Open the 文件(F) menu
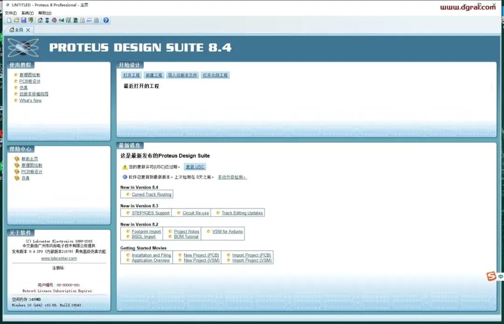Viewport: 504px width, 324px height. click(11, 13)
